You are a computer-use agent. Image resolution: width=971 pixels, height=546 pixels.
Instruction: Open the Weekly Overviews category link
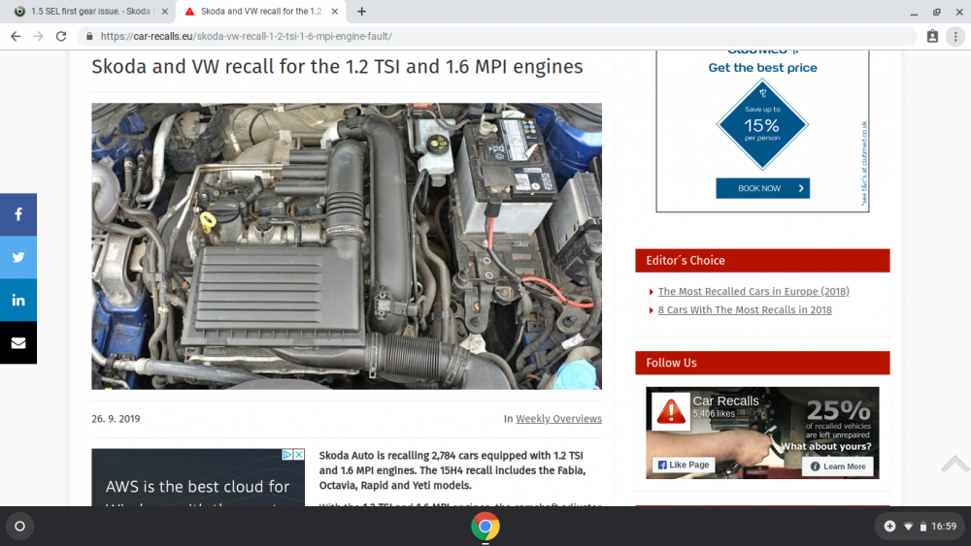tap(558, 419)
